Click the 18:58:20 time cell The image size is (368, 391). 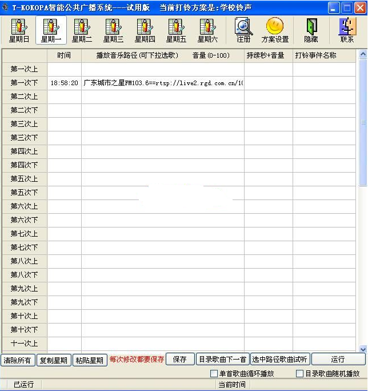[65, 83]
